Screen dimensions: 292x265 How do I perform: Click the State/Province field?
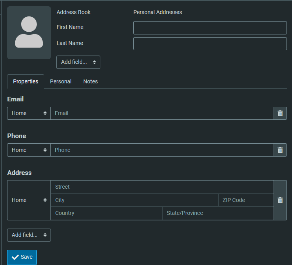tap(218, 213)
